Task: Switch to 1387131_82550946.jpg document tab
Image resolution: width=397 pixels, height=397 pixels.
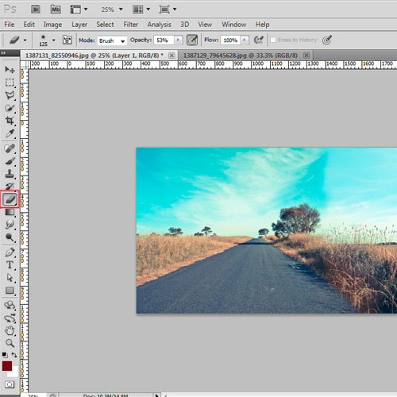Action: point(94,56)
